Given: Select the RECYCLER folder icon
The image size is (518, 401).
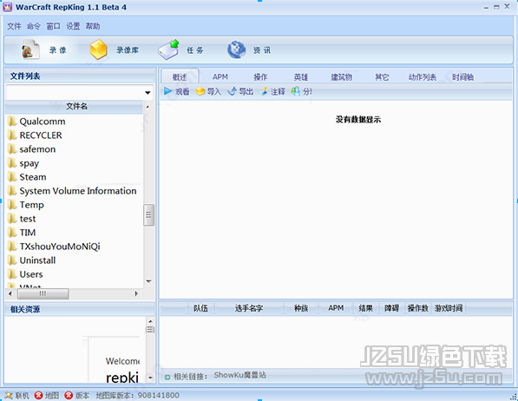Looking at the screenshot, I should click(12, 135).
